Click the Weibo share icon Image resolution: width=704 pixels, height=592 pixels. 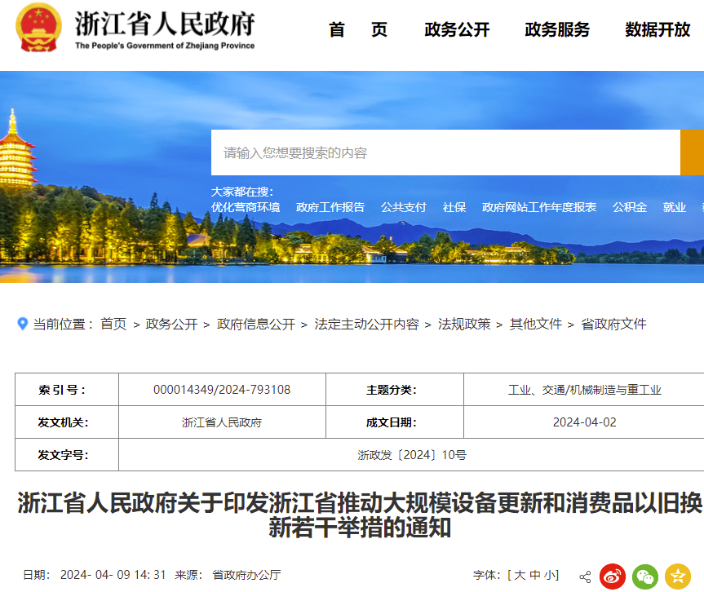click(613, 577)
